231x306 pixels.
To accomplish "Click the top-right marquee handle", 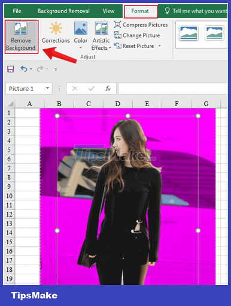I will tap(198, 116).
